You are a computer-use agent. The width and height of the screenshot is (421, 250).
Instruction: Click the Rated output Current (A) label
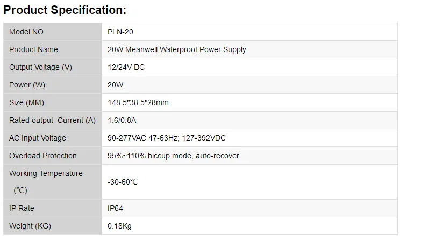click(52, 120)
